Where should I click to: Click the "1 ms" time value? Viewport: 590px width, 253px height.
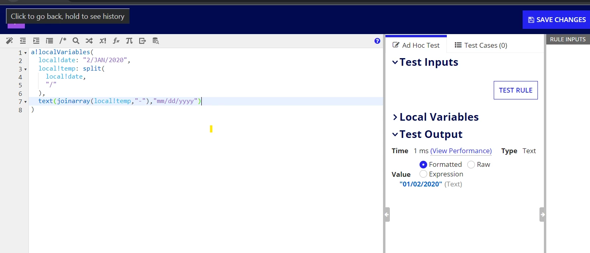[x=421, y=151]
